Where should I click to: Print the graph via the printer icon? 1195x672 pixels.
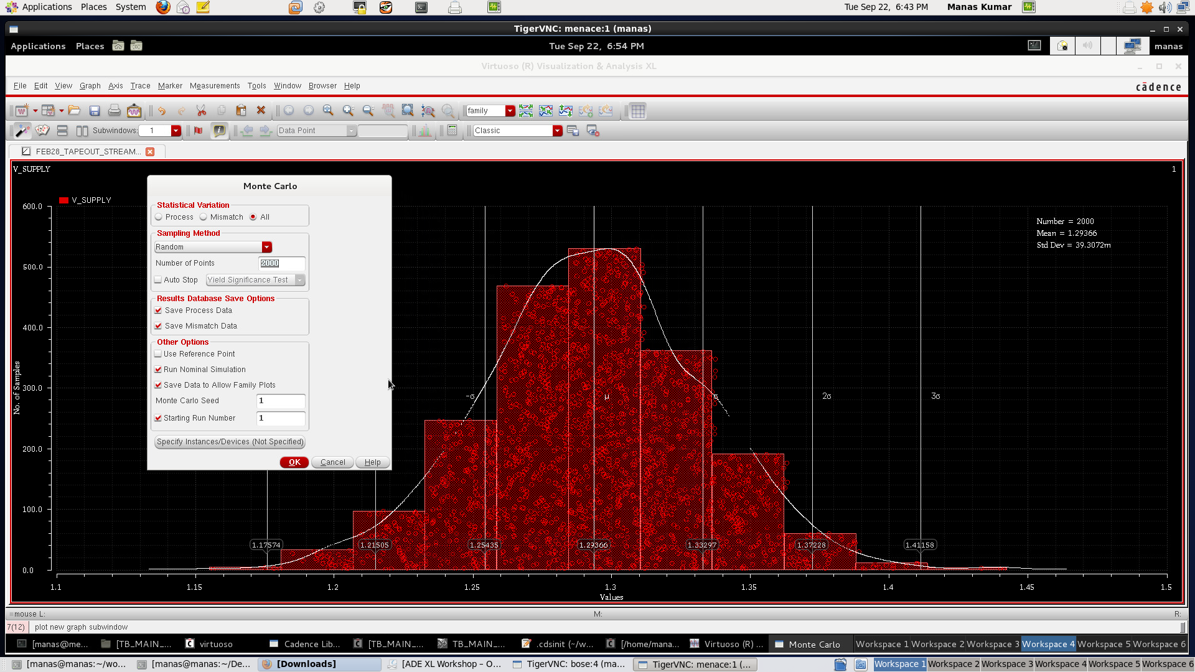tap(115, 111)
